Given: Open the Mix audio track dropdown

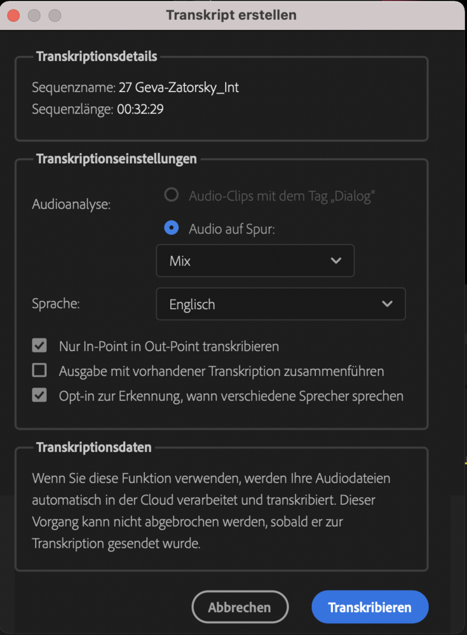Looking at the screenshot, I should click(255, 261).
